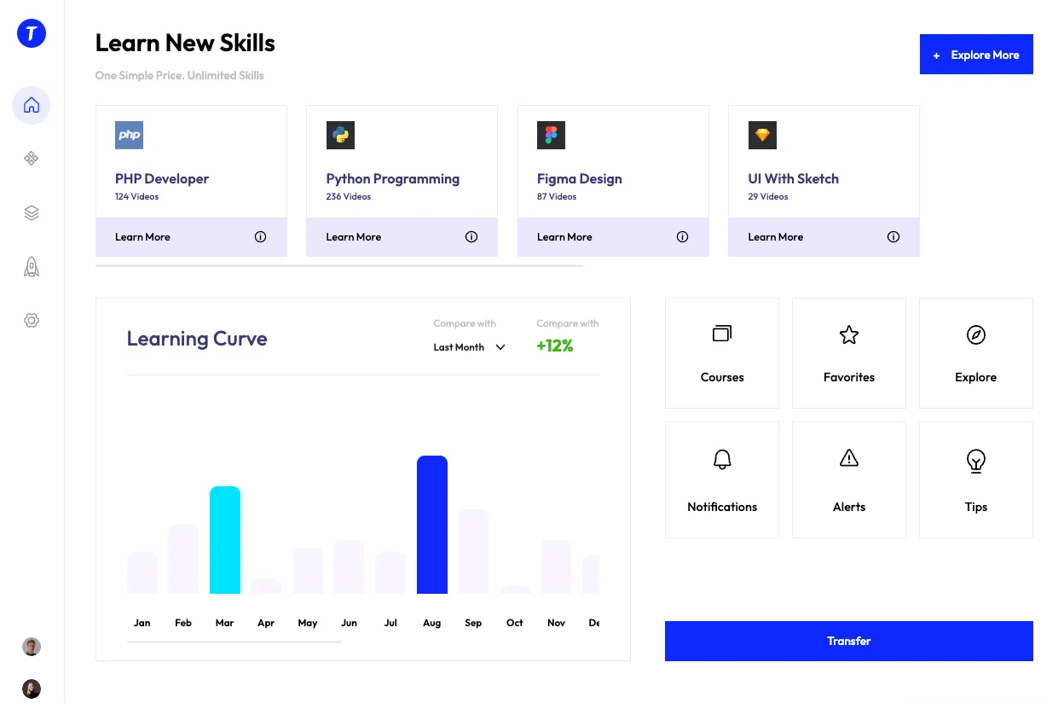This screenshot has width=1064, height=703.
Task: Open the categories grid icon in the sidebar
Action: pyautogui.click(x=31, y=159)
